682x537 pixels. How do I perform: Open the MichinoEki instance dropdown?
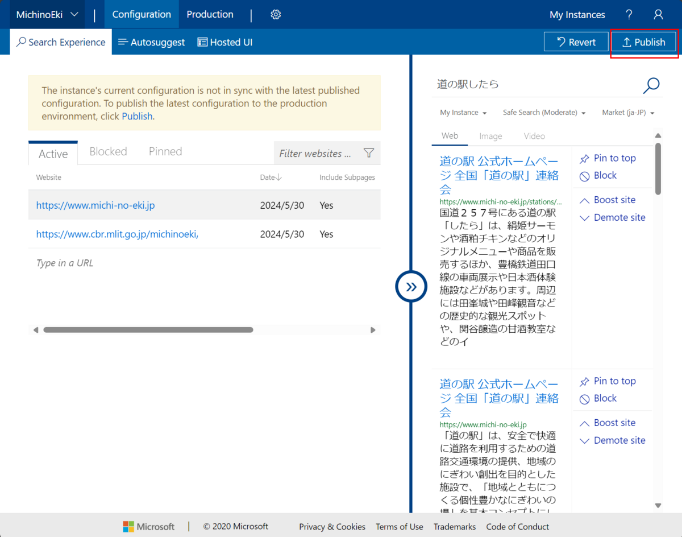(x=47, y=15)
